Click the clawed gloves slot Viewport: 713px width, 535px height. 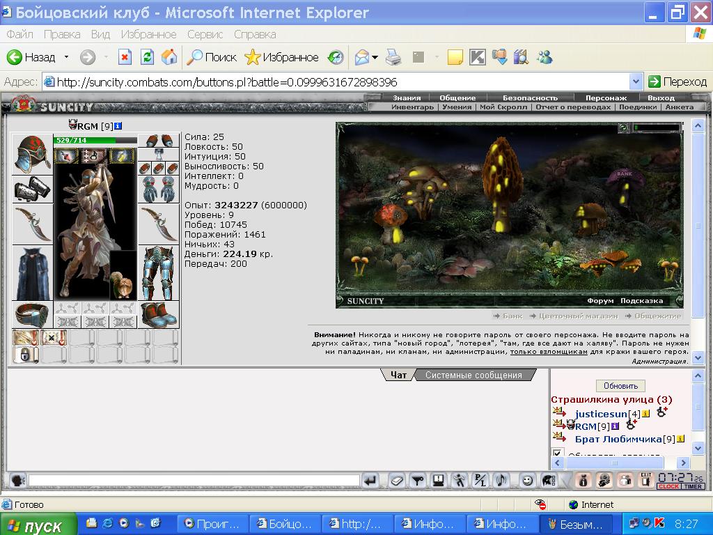click(159, 189)
